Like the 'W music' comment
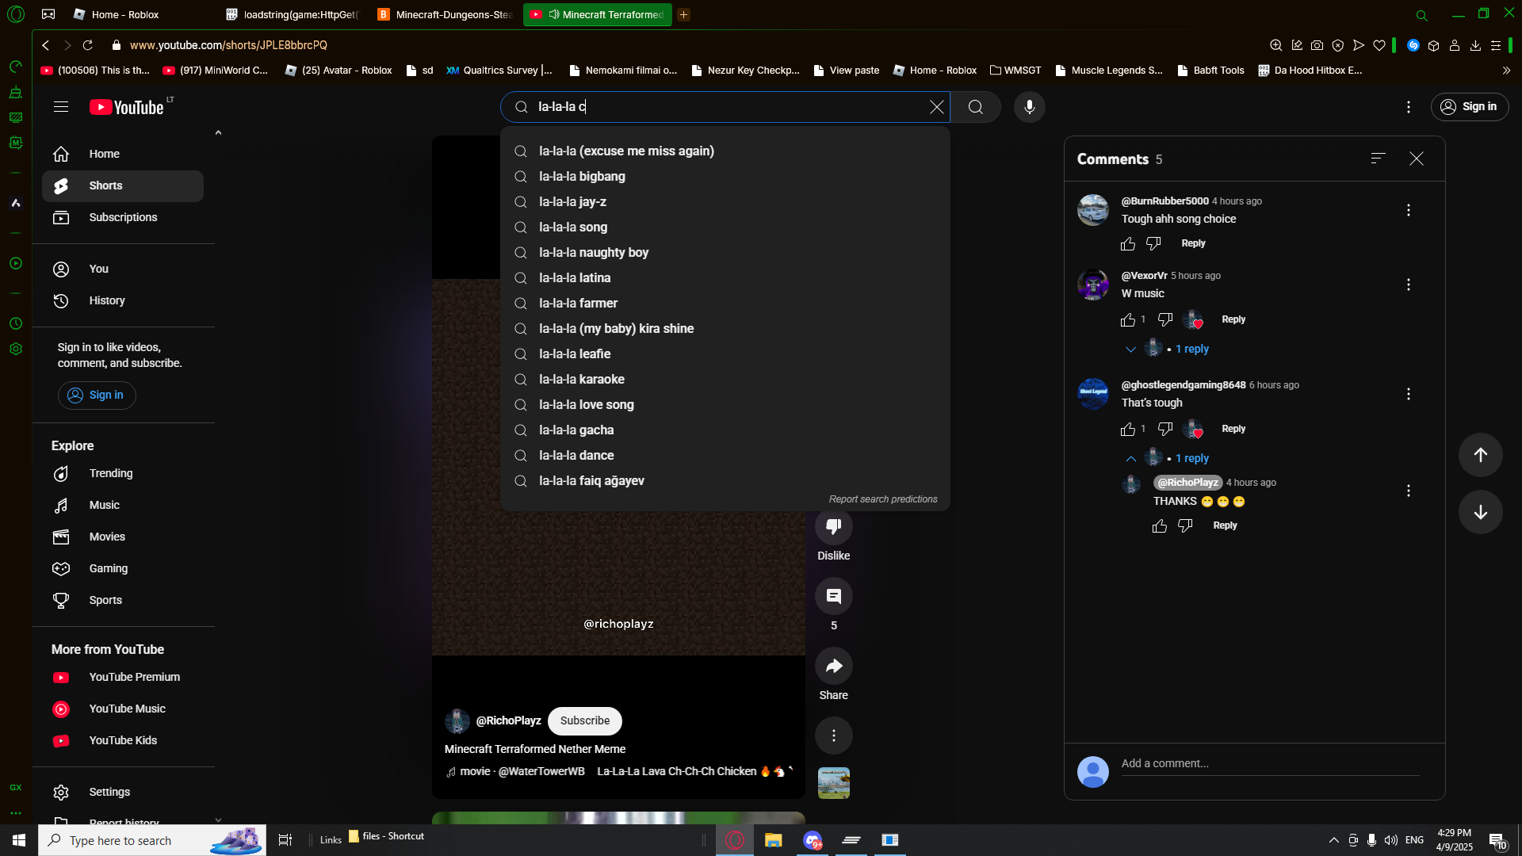Image resolution: width=1522 pixels, height=856 pixels. tap(1128, 320)
